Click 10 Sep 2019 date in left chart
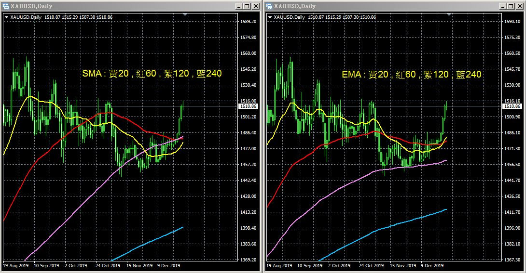The width and height of the screenshot is (526, 273). pos(46,266)
